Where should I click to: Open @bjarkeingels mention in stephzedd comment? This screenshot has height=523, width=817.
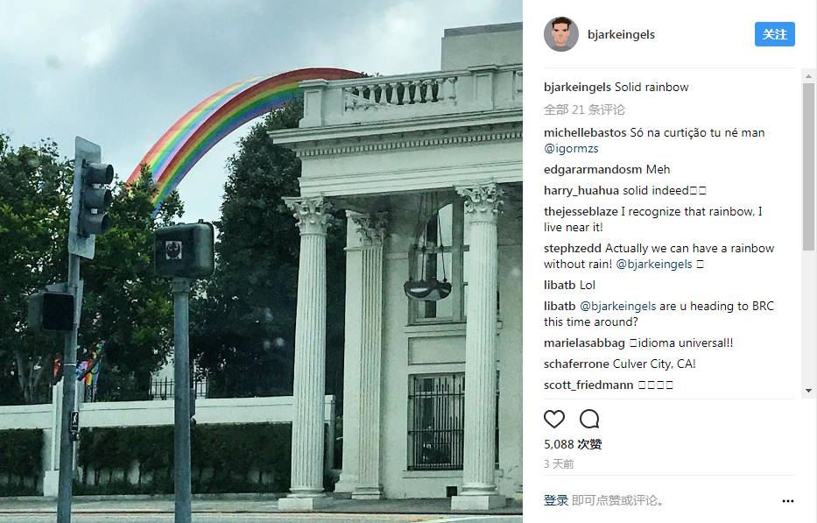(654, 265)
